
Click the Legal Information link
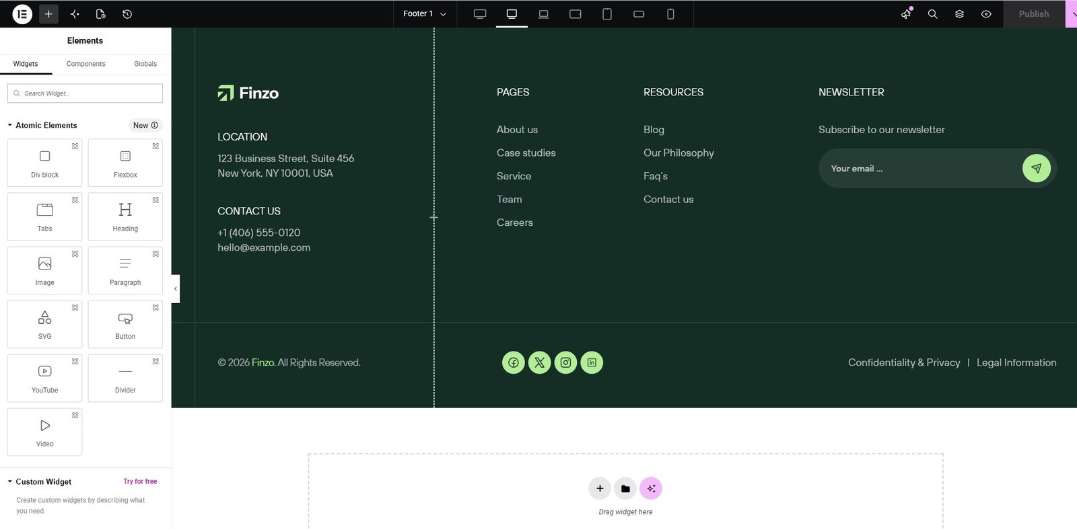(1016, 363)
